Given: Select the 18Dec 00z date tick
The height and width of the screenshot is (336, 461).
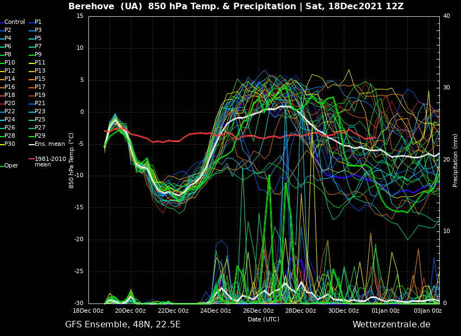Looking at the screenshot, I should click(88, 311).
